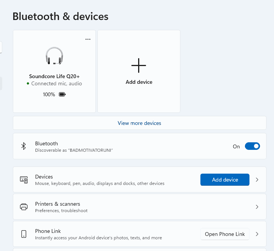Click the Phone Link title

coord(48,231)
